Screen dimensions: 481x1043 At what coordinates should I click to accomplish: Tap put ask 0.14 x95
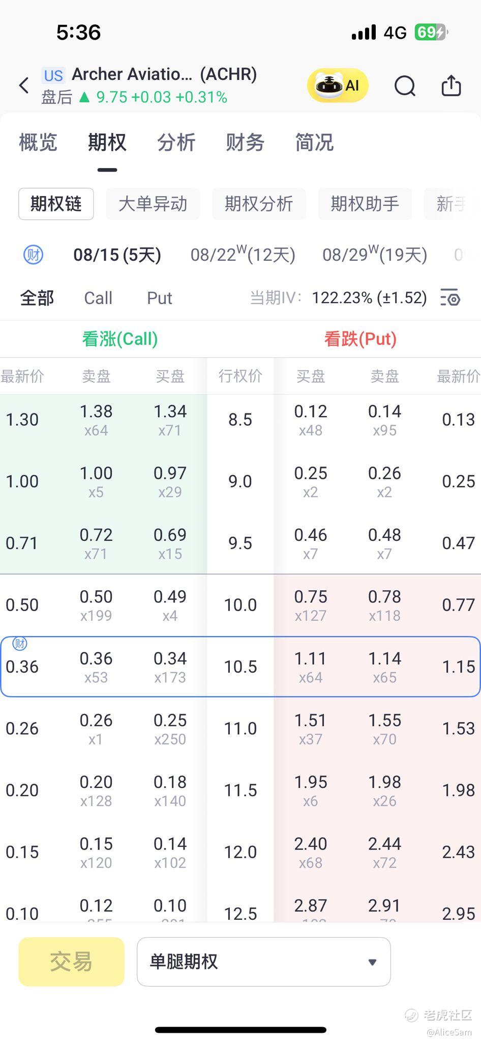[x=384, y=420]
